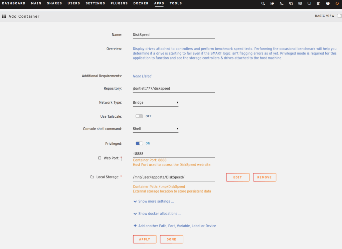Turn off the Privileged switch
Image resolution: width=342 pixels, height=249 pixels.
[x=139, y=143]
